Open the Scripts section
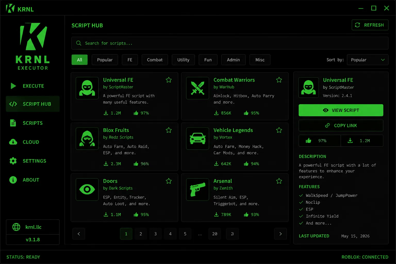Screen dimensions: 396x264 (x=33, y=123)
